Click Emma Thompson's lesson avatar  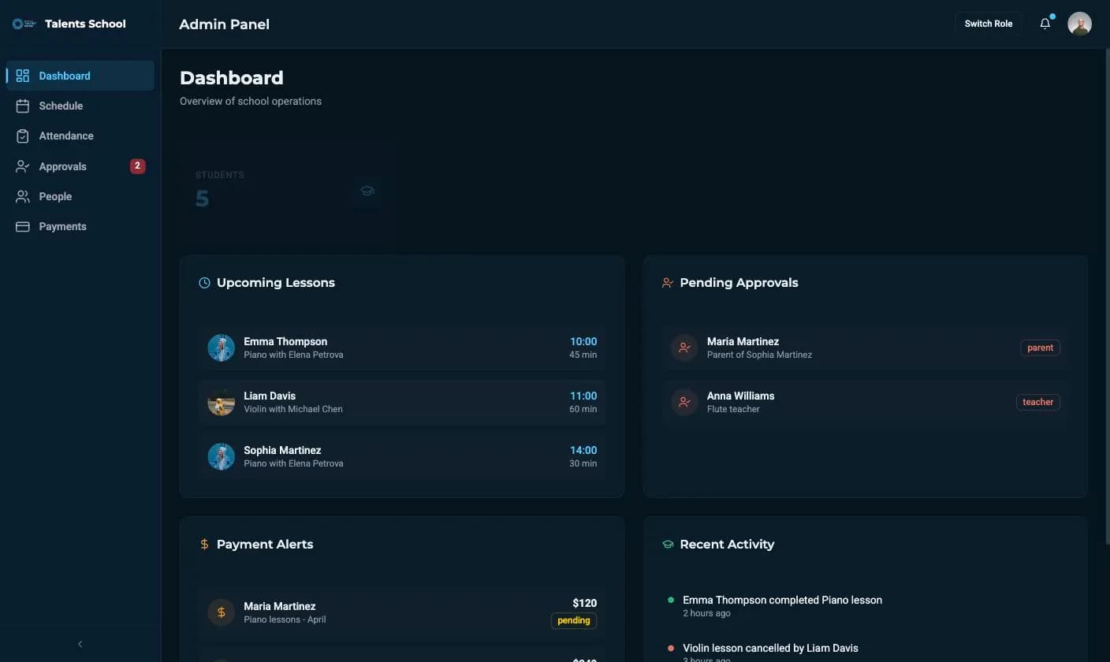[x=221, y=348]
